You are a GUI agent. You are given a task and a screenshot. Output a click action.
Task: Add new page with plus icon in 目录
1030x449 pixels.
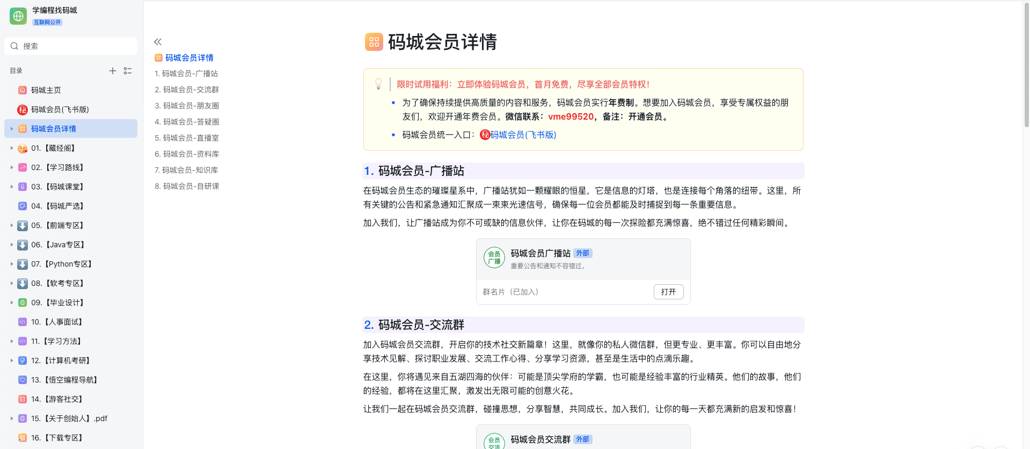113,71
